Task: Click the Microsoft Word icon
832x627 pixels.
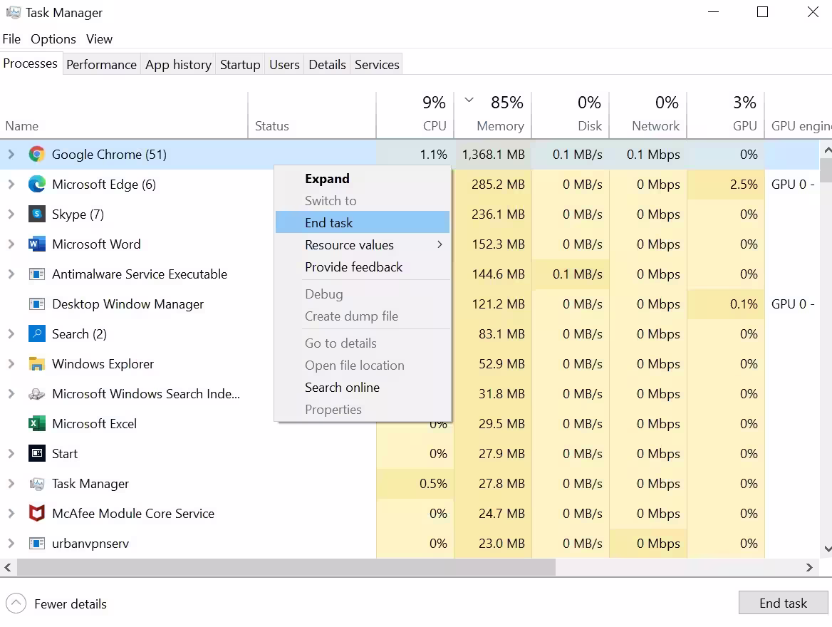Action: [36, 244]
